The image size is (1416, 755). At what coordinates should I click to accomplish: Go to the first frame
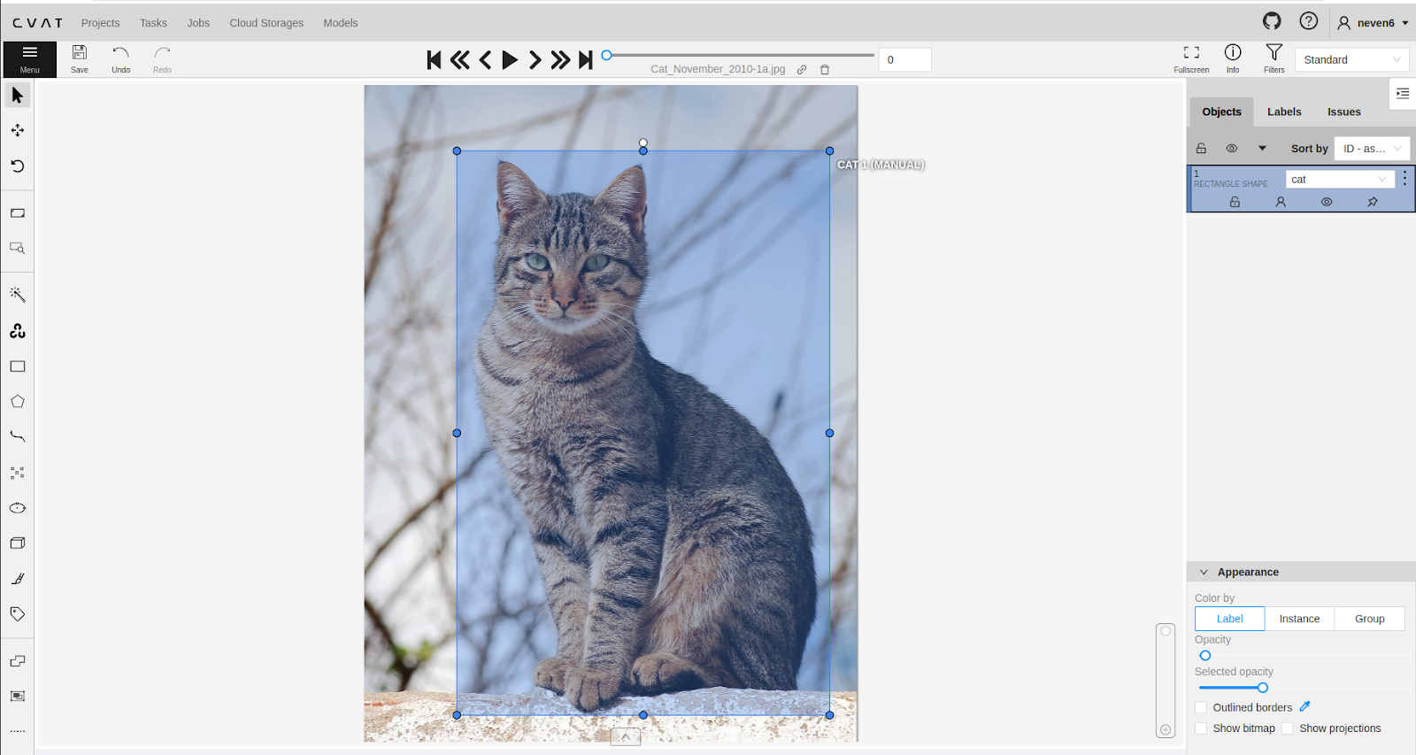click(x=434, y=59)
